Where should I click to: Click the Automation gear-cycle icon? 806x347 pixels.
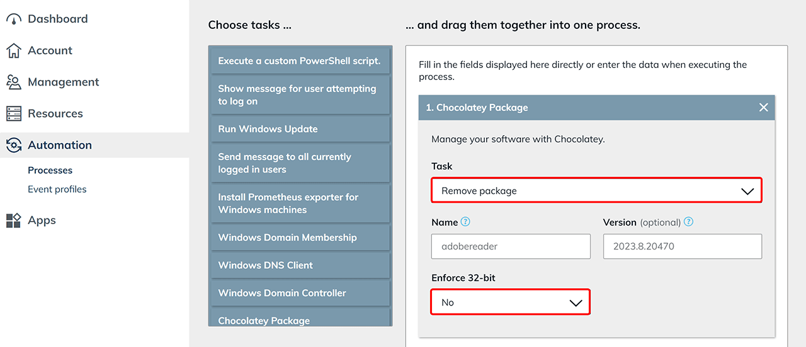click(14, 145)
